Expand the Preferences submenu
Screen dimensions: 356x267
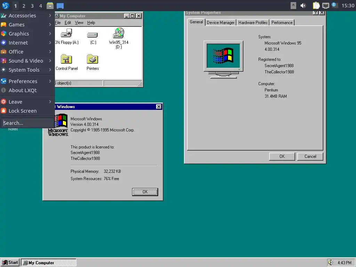[27, 81]
